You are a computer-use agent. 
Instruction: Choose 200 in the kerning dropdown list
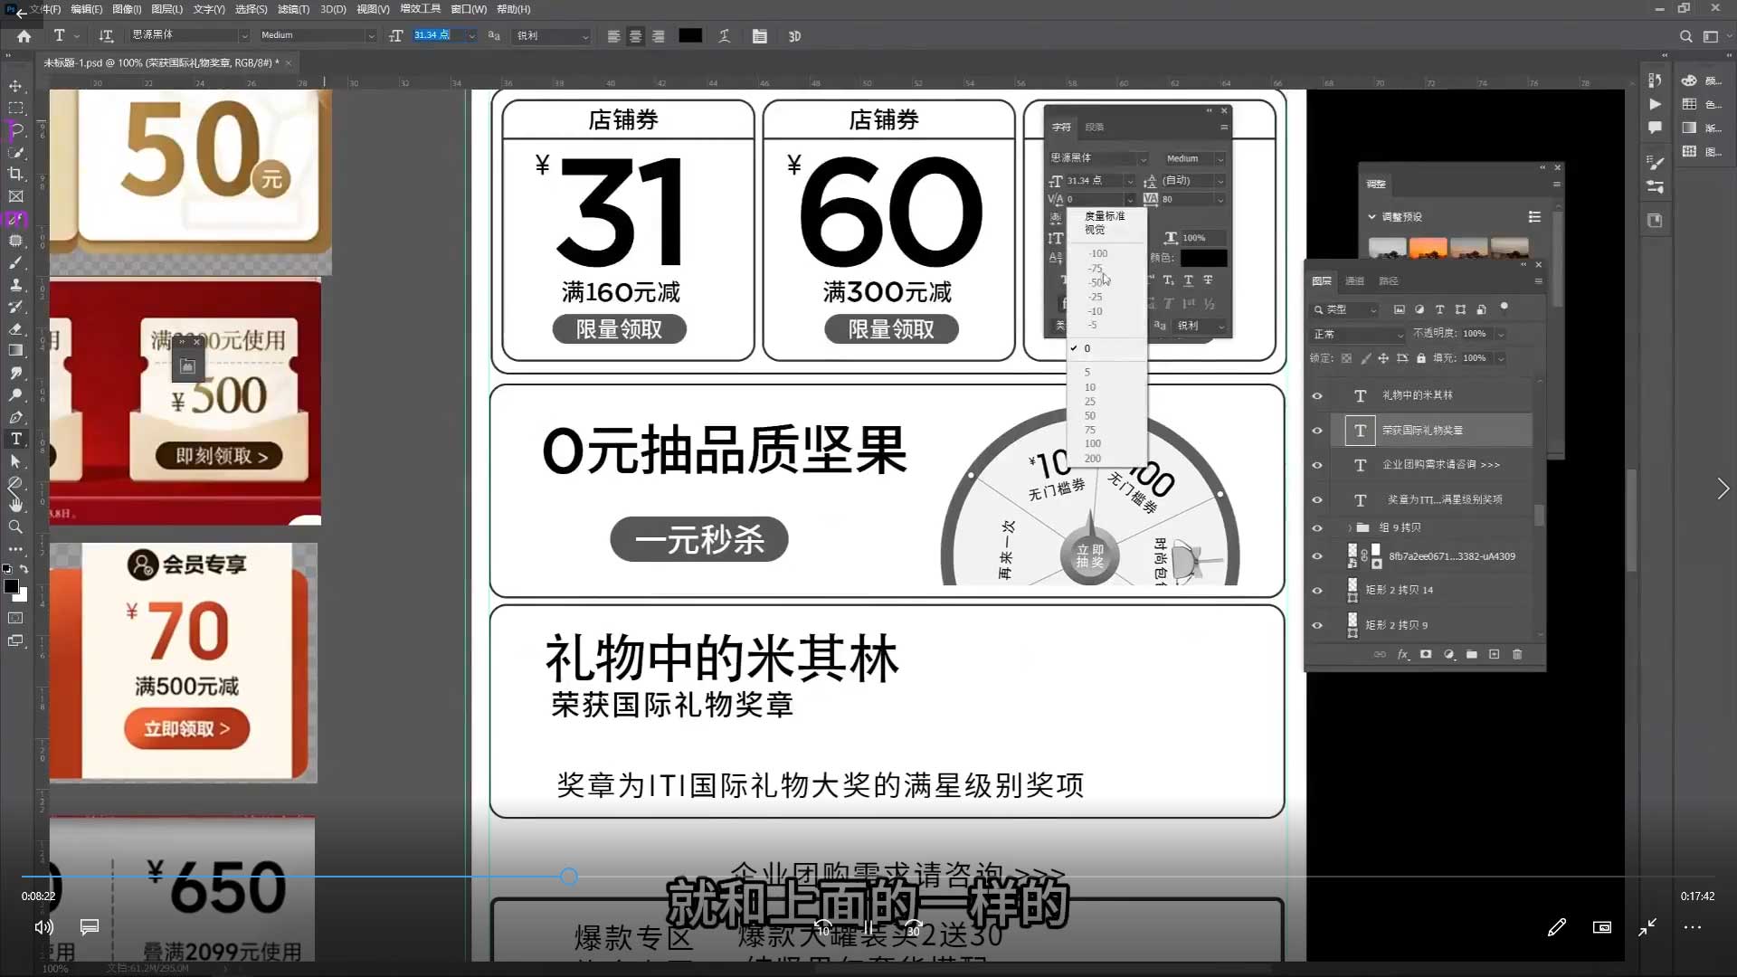(1093, 459)
